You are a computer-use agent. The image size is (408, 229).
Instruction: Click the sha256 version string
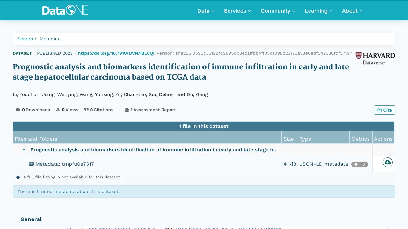point(264,53)
